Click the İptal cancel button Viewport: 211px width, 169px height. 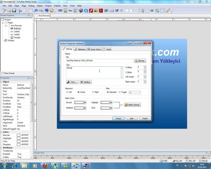pyautogui.click(x=131, y=118)
